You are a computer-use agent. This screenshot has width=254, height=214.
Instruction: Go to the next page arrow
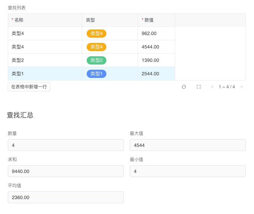pyautogui.click(x=241, y=87)
